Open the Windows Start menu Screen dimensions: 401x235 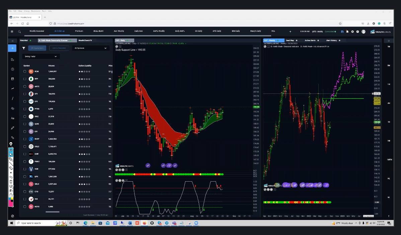(11, 223)
